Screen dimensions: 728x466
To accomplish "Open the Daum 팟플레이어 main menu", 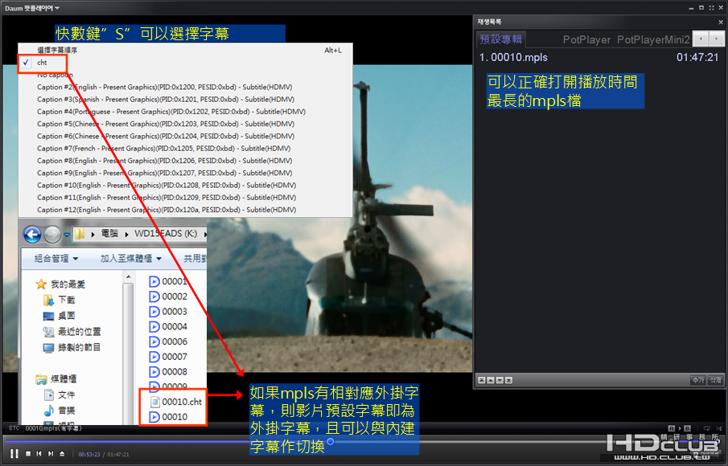I will (31, 8).
